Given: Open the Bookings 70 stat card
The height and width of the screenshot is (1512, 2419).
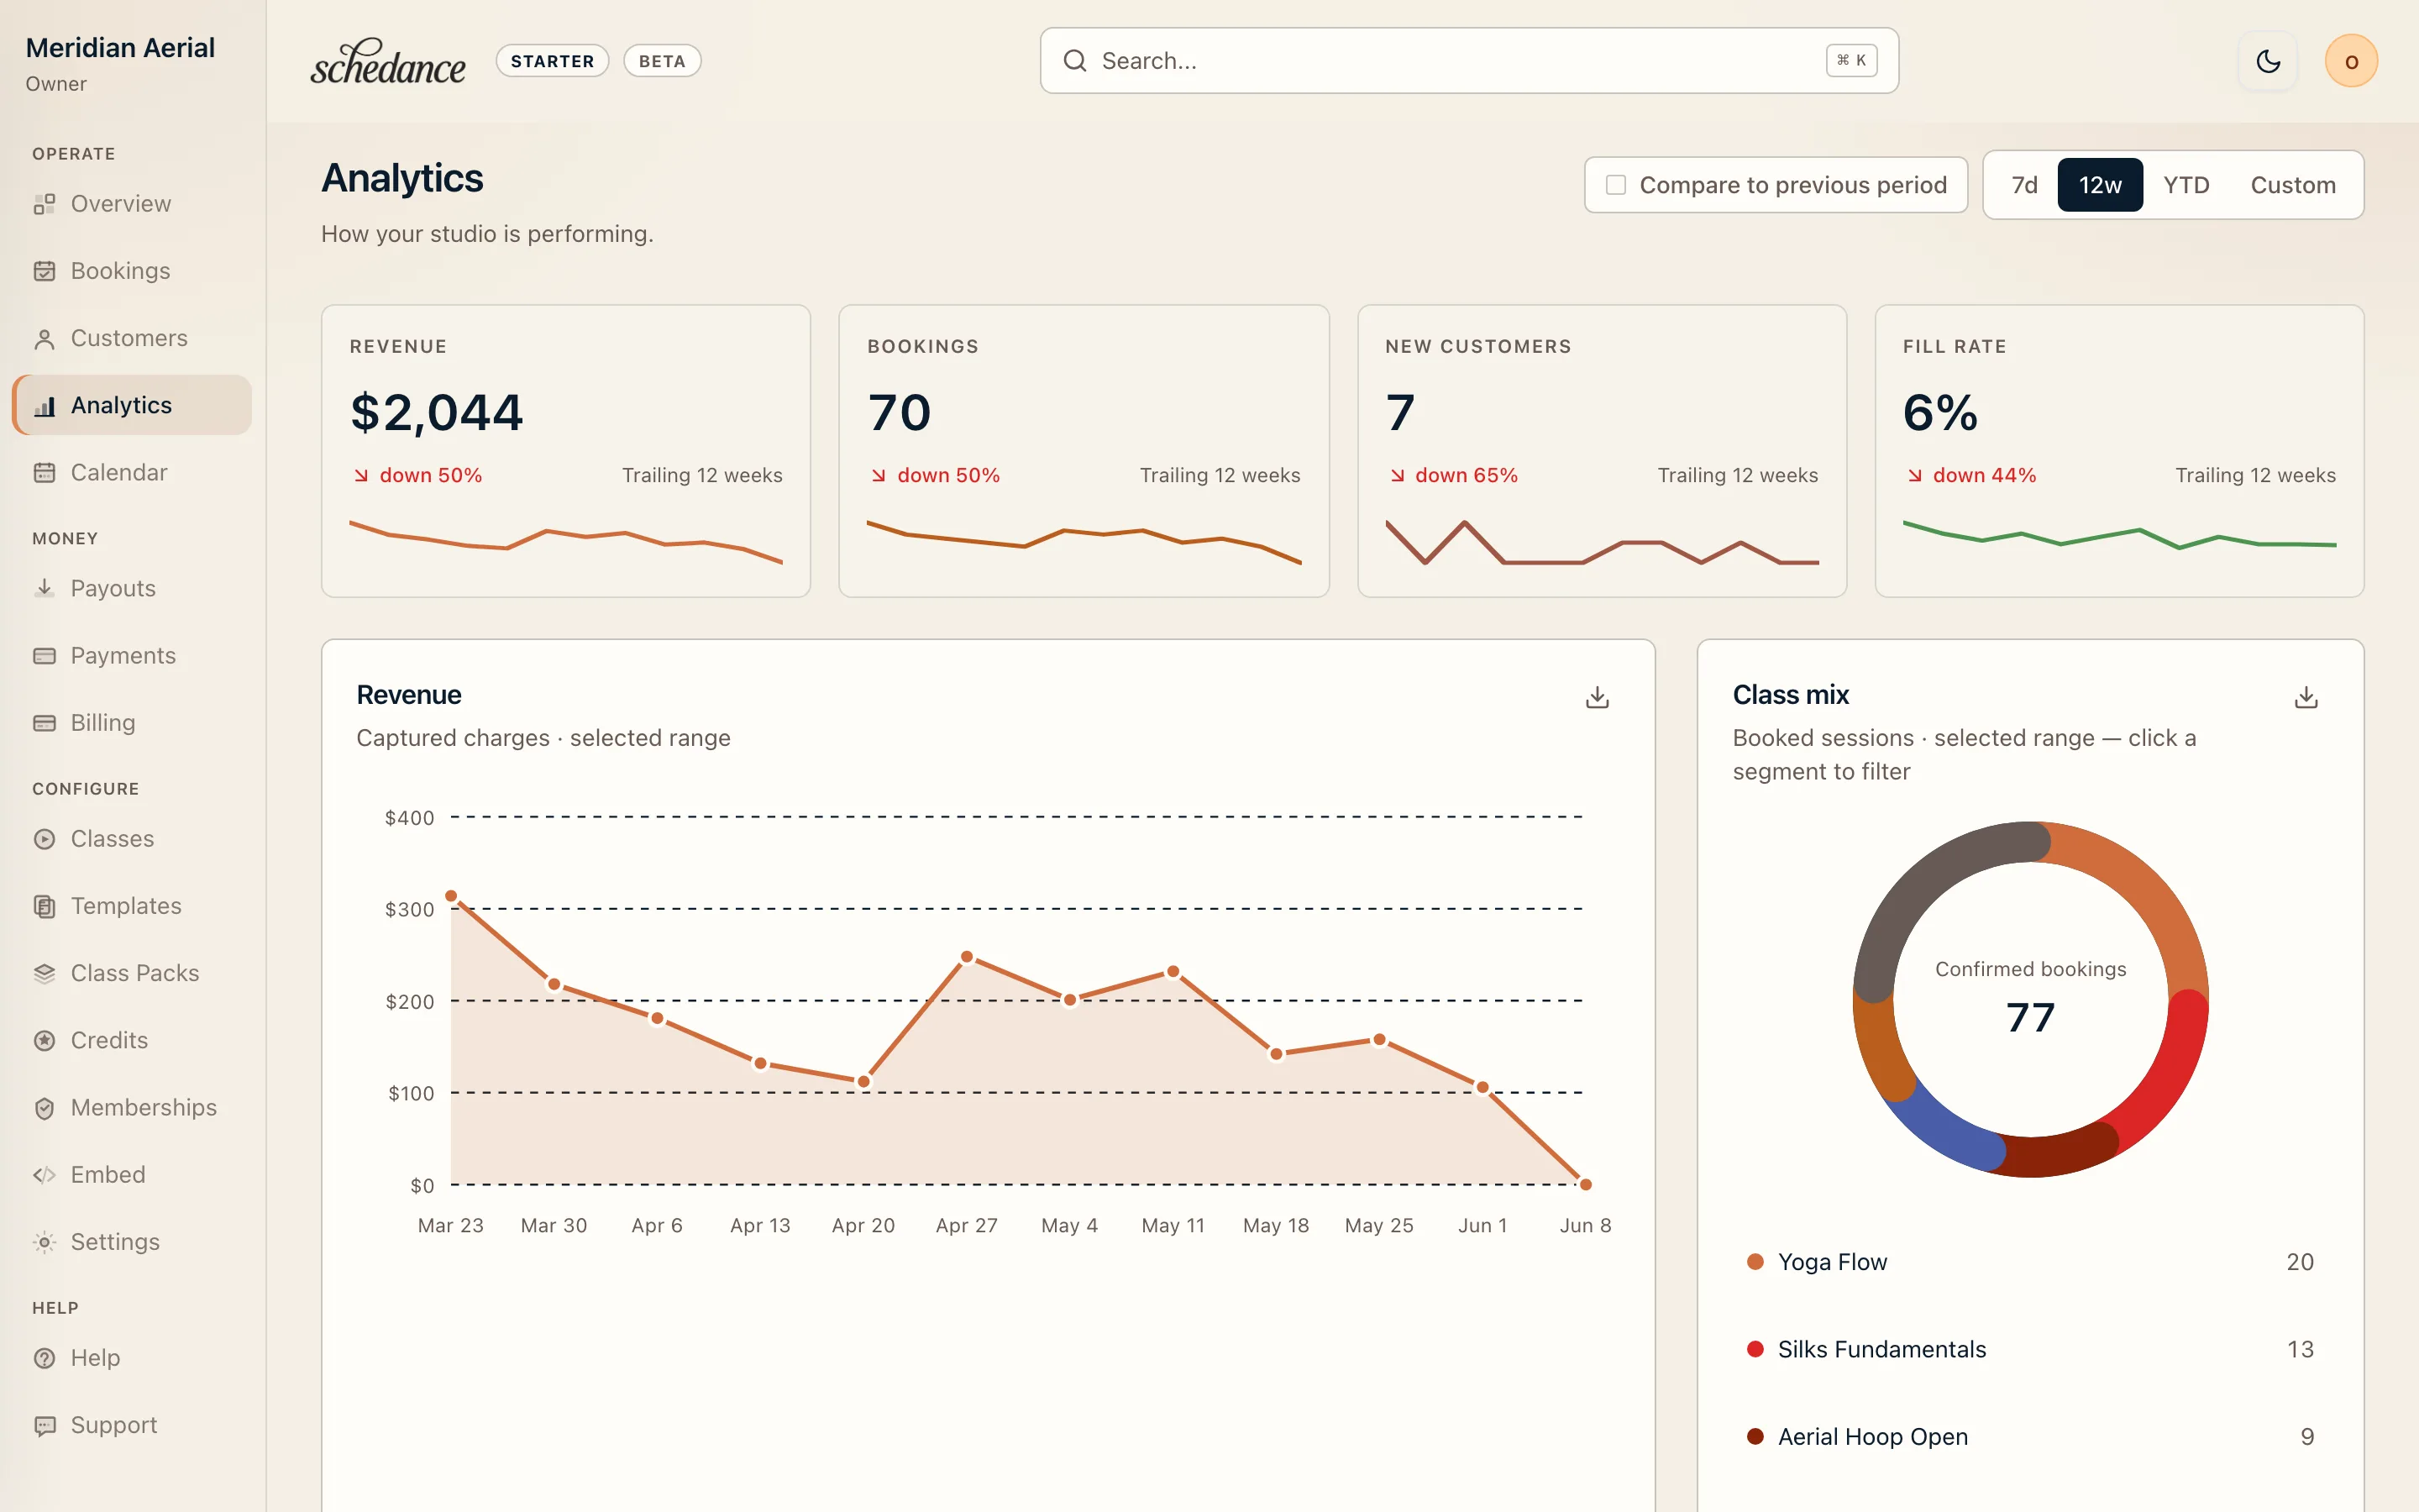Looking at the screenshot, I should tap(1084, 451).
